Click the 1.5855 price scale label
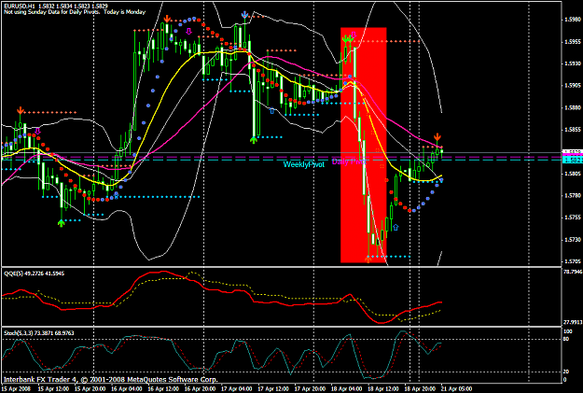 coord(573,130)
